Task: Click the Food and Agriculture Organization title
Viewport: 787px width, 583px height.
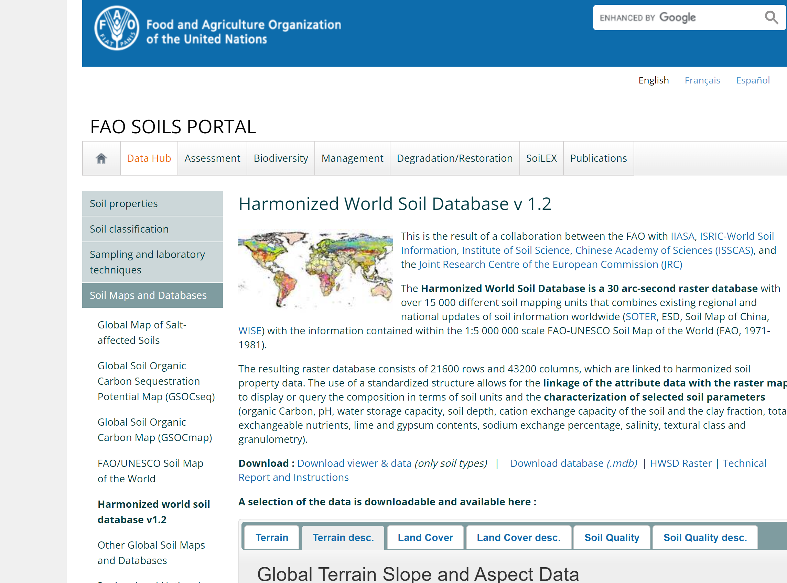Action: [244, 32]
